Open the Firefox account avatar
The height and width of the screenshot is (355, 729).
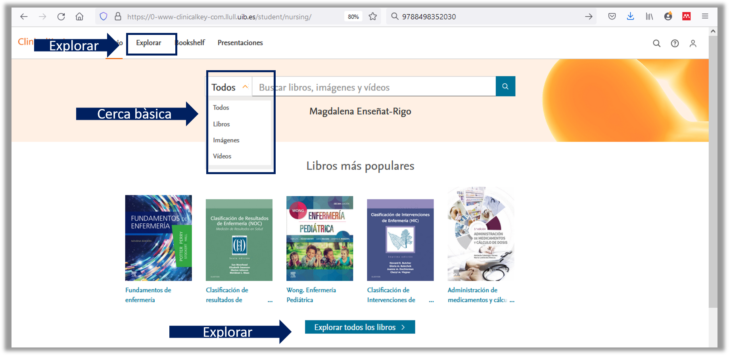pyautogui.click(x=668, y=16)
